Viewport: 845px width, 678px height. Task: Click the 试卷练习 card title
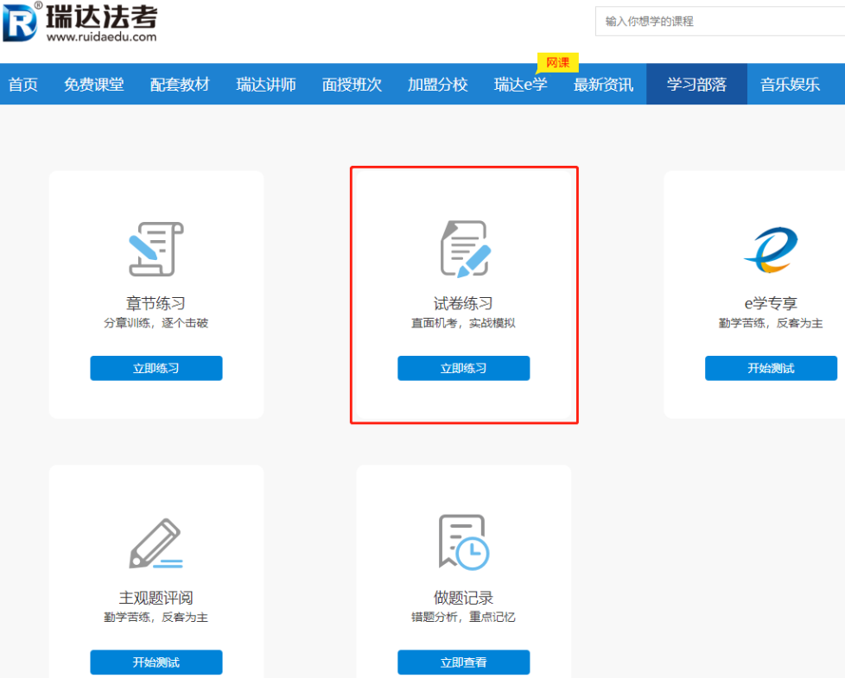point(463,303)
